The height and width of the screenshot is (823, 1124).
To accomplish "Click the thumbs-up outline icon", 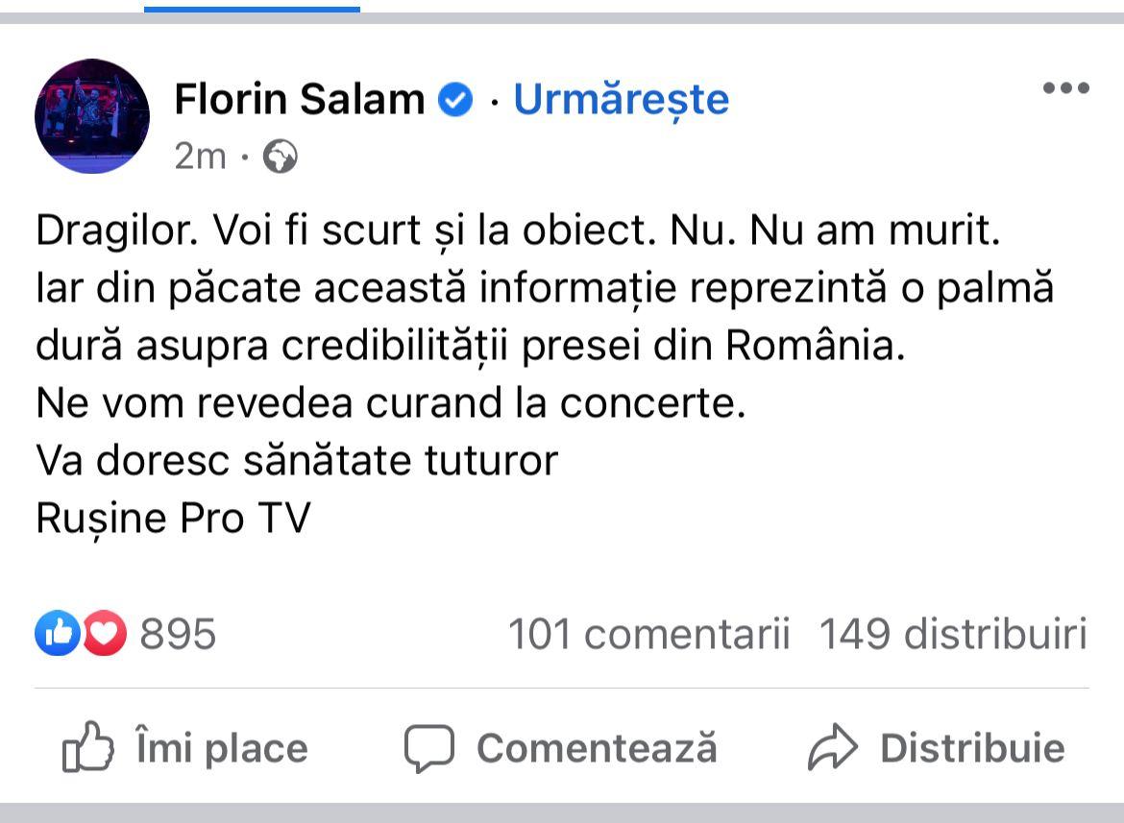I will click(87, 749).
